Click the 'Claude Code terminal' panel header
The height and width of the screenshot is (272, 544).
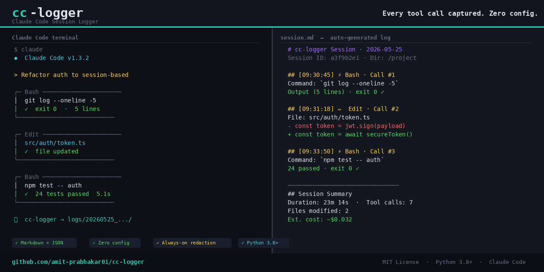click(x=45, y=38)
